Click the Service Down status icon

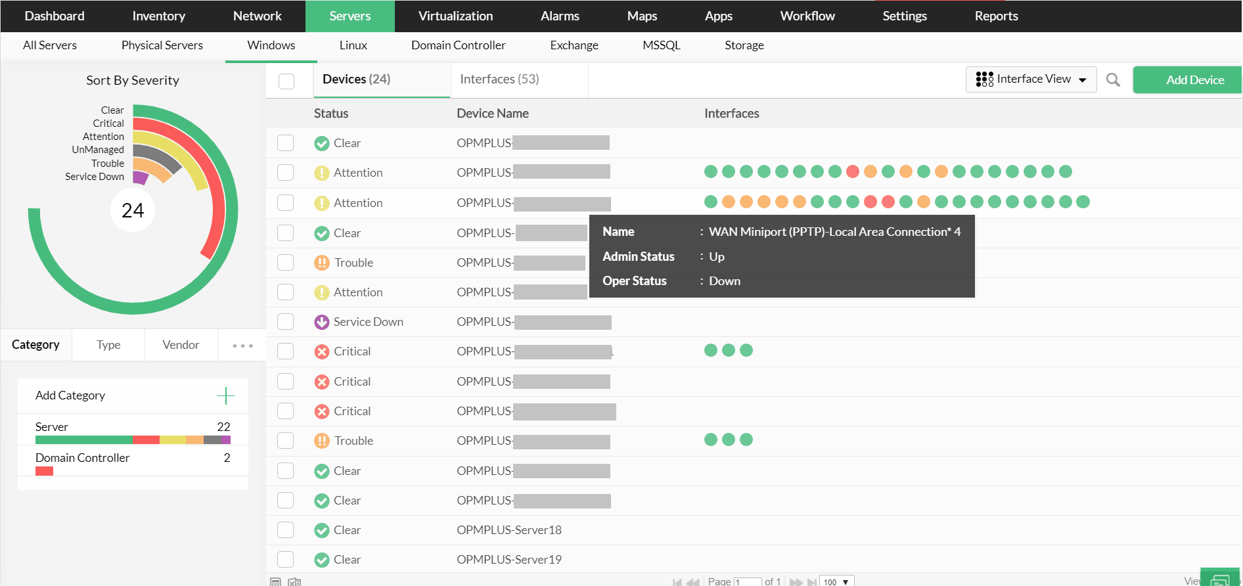(321, 322)
